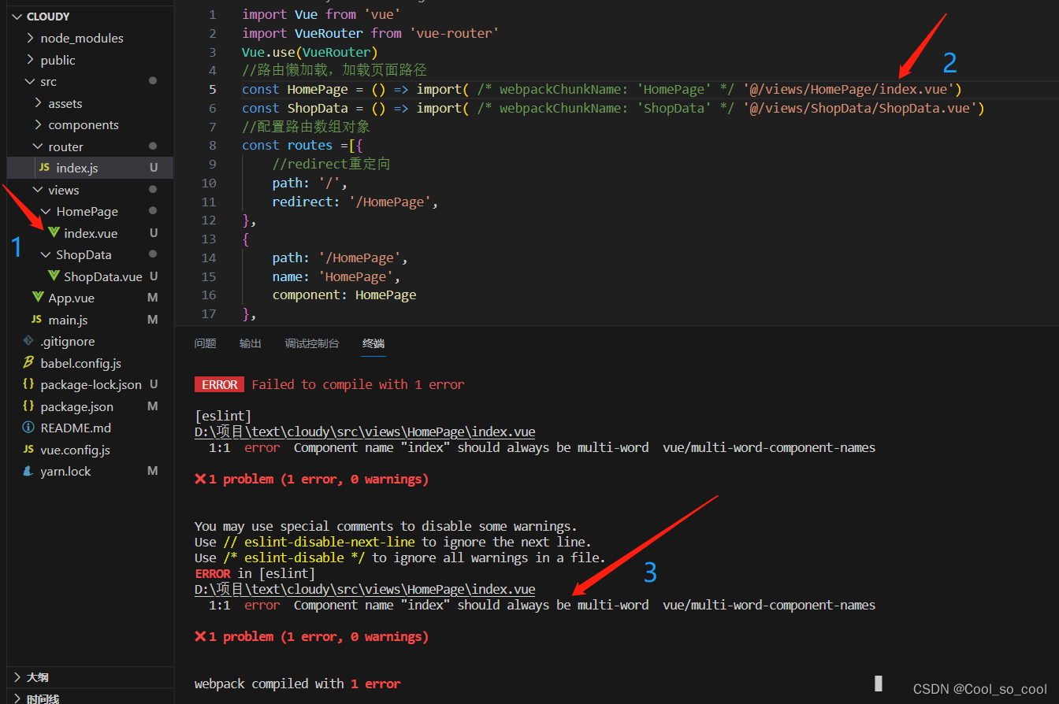Switch to the 问题 problems tab
1059x704 pixels.
[x=205, y=343]
